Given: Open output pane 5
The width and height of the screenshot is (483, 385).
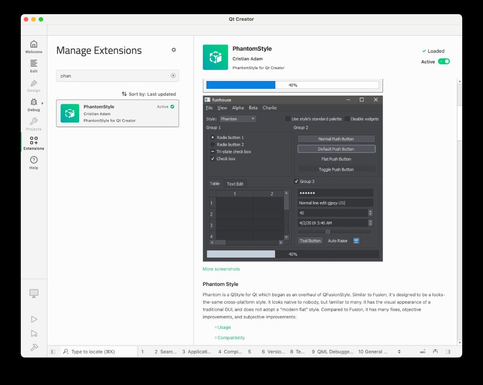Looking at the screenshot, I should 250,351.
